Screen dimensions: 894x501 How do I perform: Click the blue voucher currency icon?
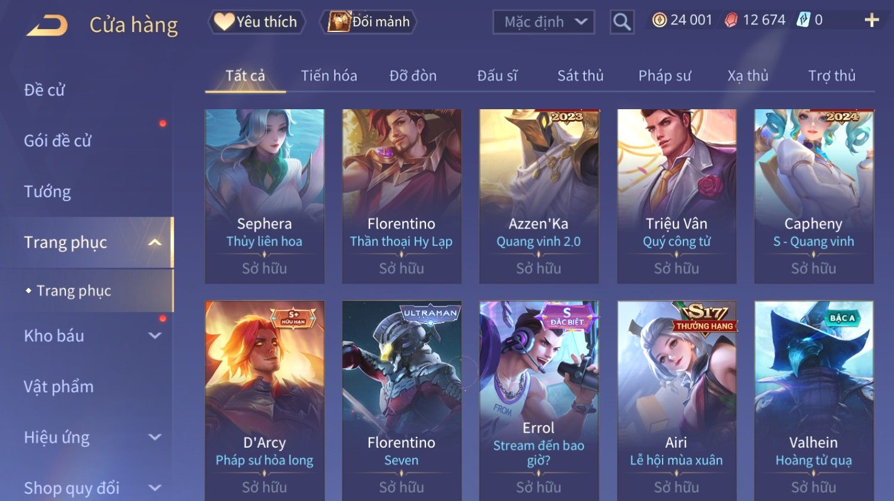[803, 20]
